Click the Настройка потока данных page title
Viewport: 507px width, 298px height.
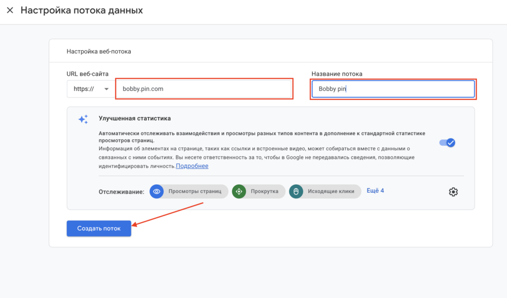click(82, 10)
